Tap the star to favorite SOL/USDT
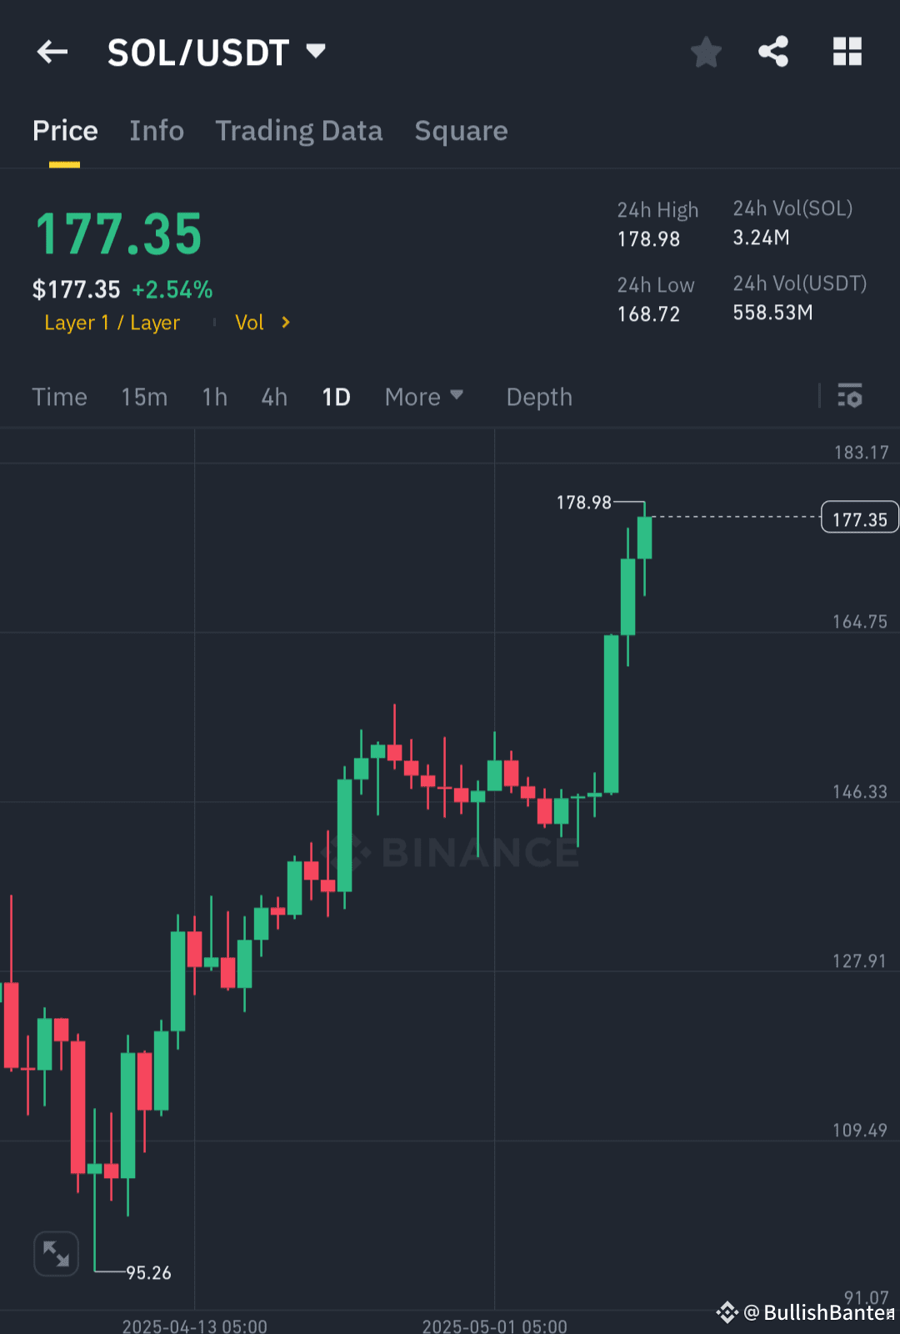900x1334 pixels. (706, 52)
